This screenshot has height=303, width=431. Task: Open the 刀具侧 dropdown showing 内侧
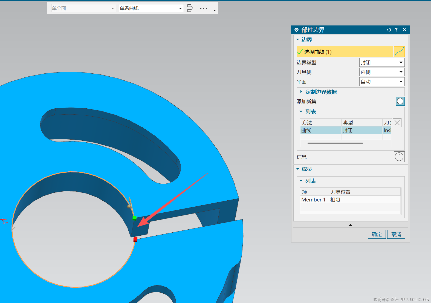click(x=382, y=72)
